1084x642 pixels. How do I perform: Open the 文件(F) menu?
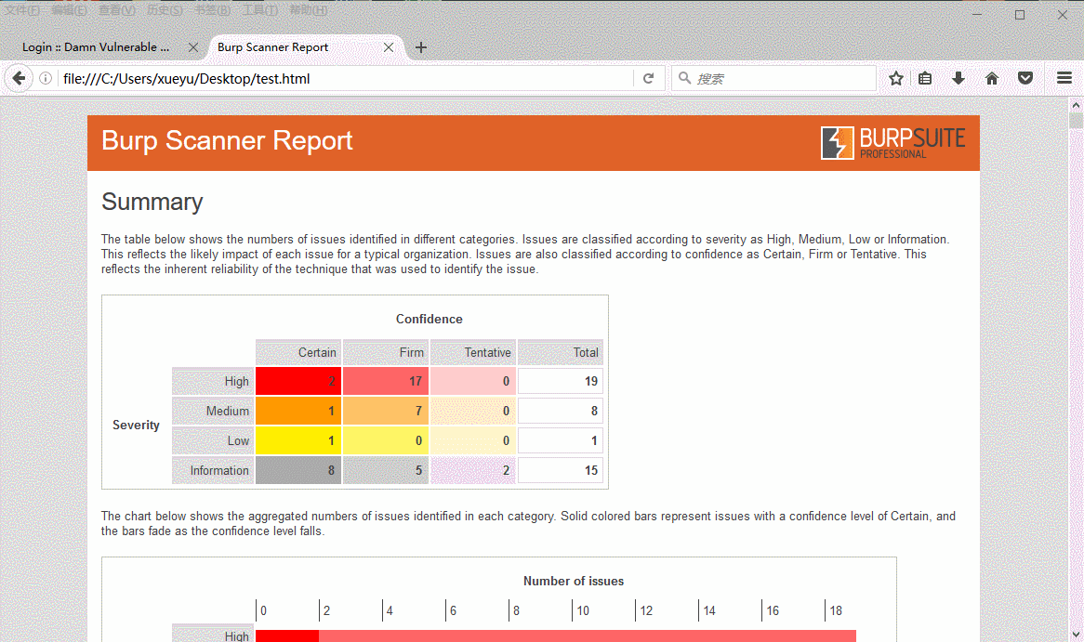click(x=22, y=10)
